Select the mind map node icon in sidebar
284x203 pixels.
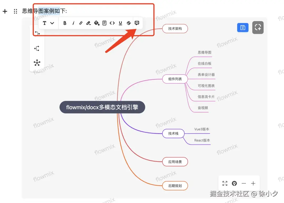point(37,63)
